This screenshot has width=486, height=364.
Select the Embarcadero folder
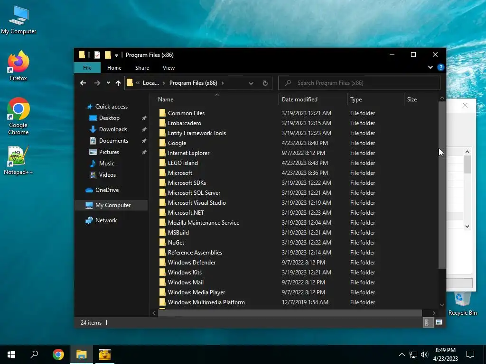tap(185, 123)
